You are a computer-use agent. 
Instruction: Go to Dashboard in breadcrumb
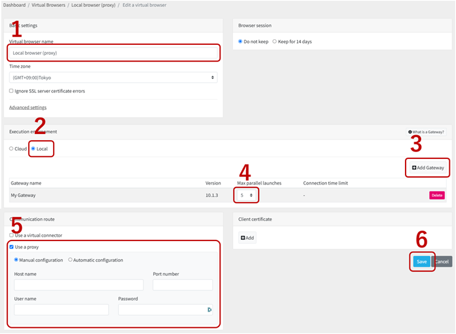[14, 5]
